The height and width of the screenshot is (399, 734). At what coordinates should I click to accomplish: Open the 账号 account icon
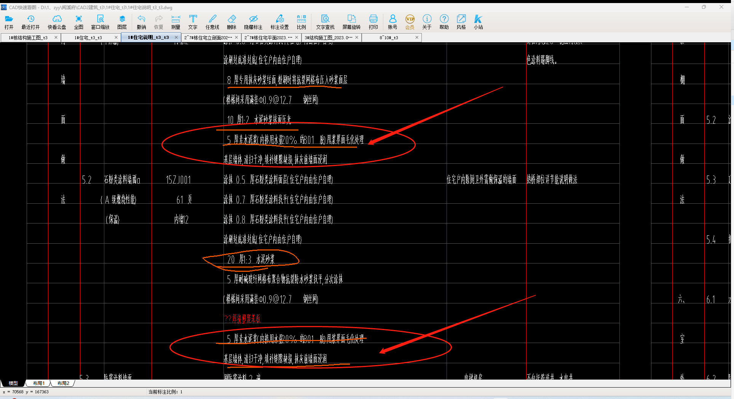[x=393, y=22]
